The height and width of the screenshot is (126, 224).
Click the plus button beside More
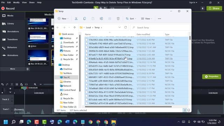coord(28,69)
